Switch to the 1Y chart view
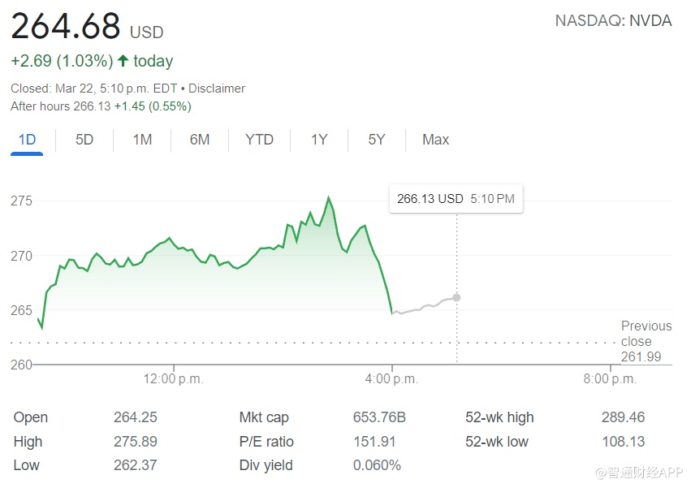This screenshot has width=691, height=488. click(319, 140)
